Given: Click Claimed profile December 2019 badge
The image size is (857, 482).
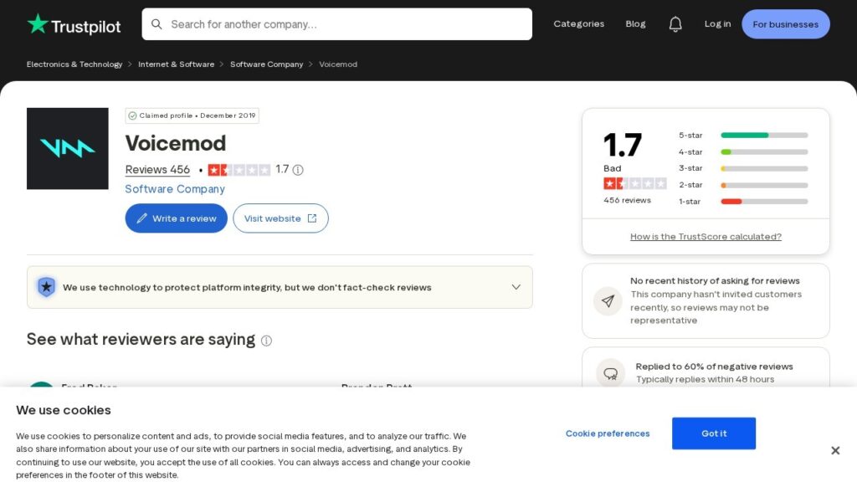Looking at the screenshot, I should tap(192, 115).
